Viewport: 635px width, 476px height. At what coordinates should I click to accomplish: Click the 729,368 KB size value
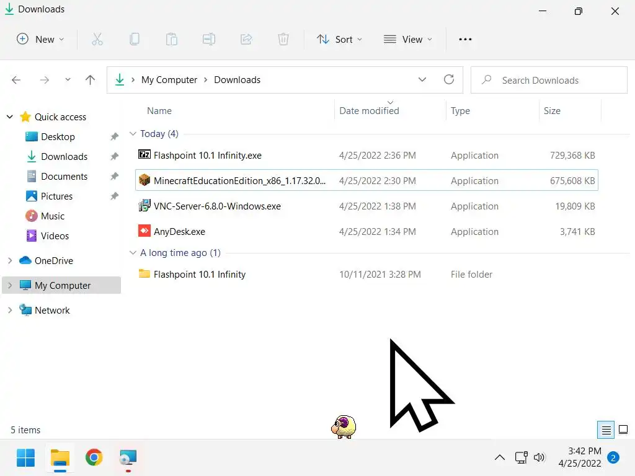pos(572,156)
